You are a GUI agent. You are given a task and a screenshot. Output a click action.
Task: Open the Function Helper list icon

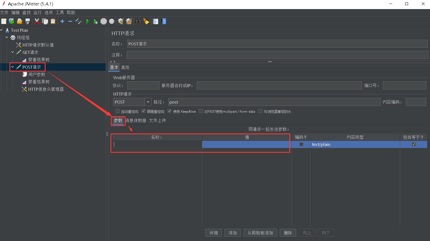[155, 21]
